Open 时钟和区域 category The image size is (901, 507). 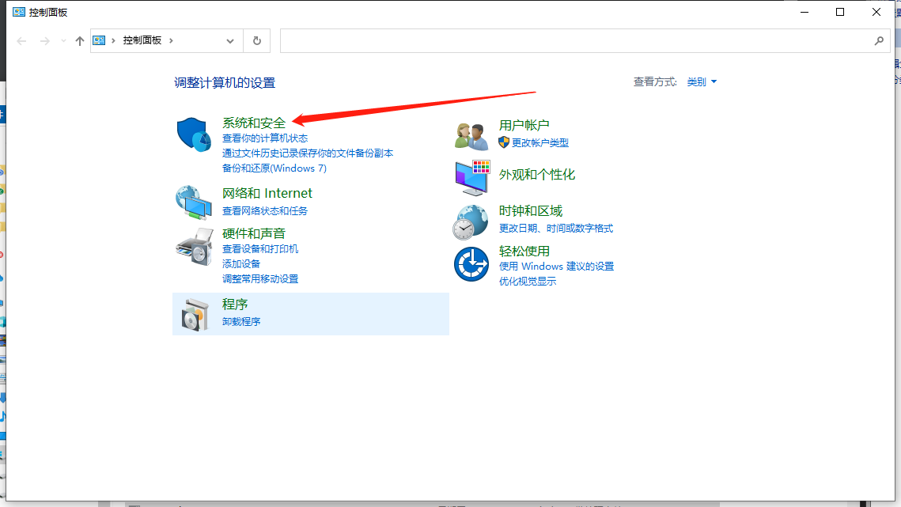530,211
